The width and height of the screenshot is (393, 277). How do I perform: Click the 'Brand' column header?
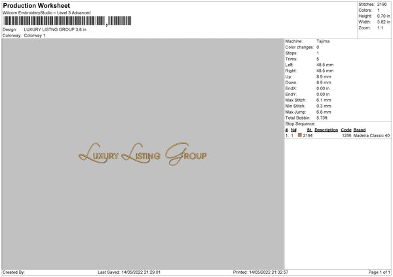(360, 130)
